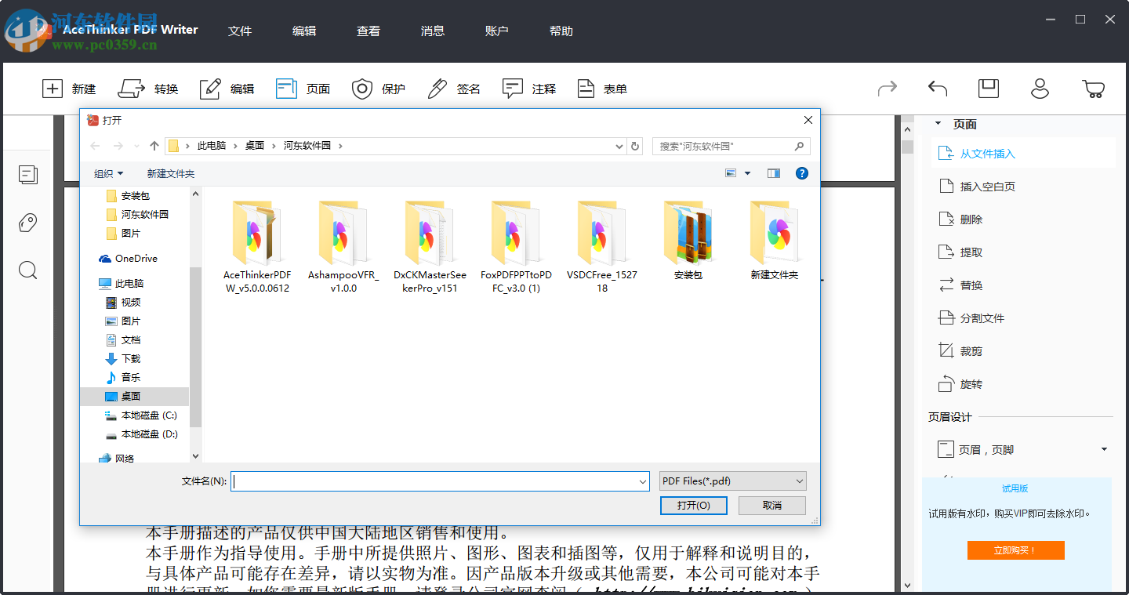1129x595 pixels.
Task: Click the 保护 (Protect) tool
Action: pos(379,89)
